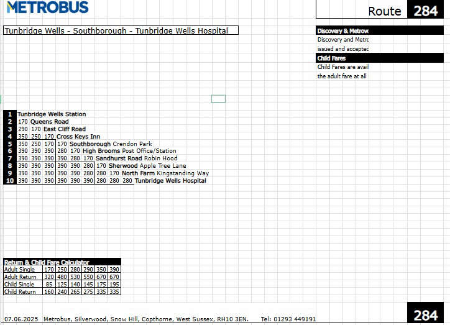Select the 'Child Single' row label
This screenshot has width=450, height=325.
(19, 285)
